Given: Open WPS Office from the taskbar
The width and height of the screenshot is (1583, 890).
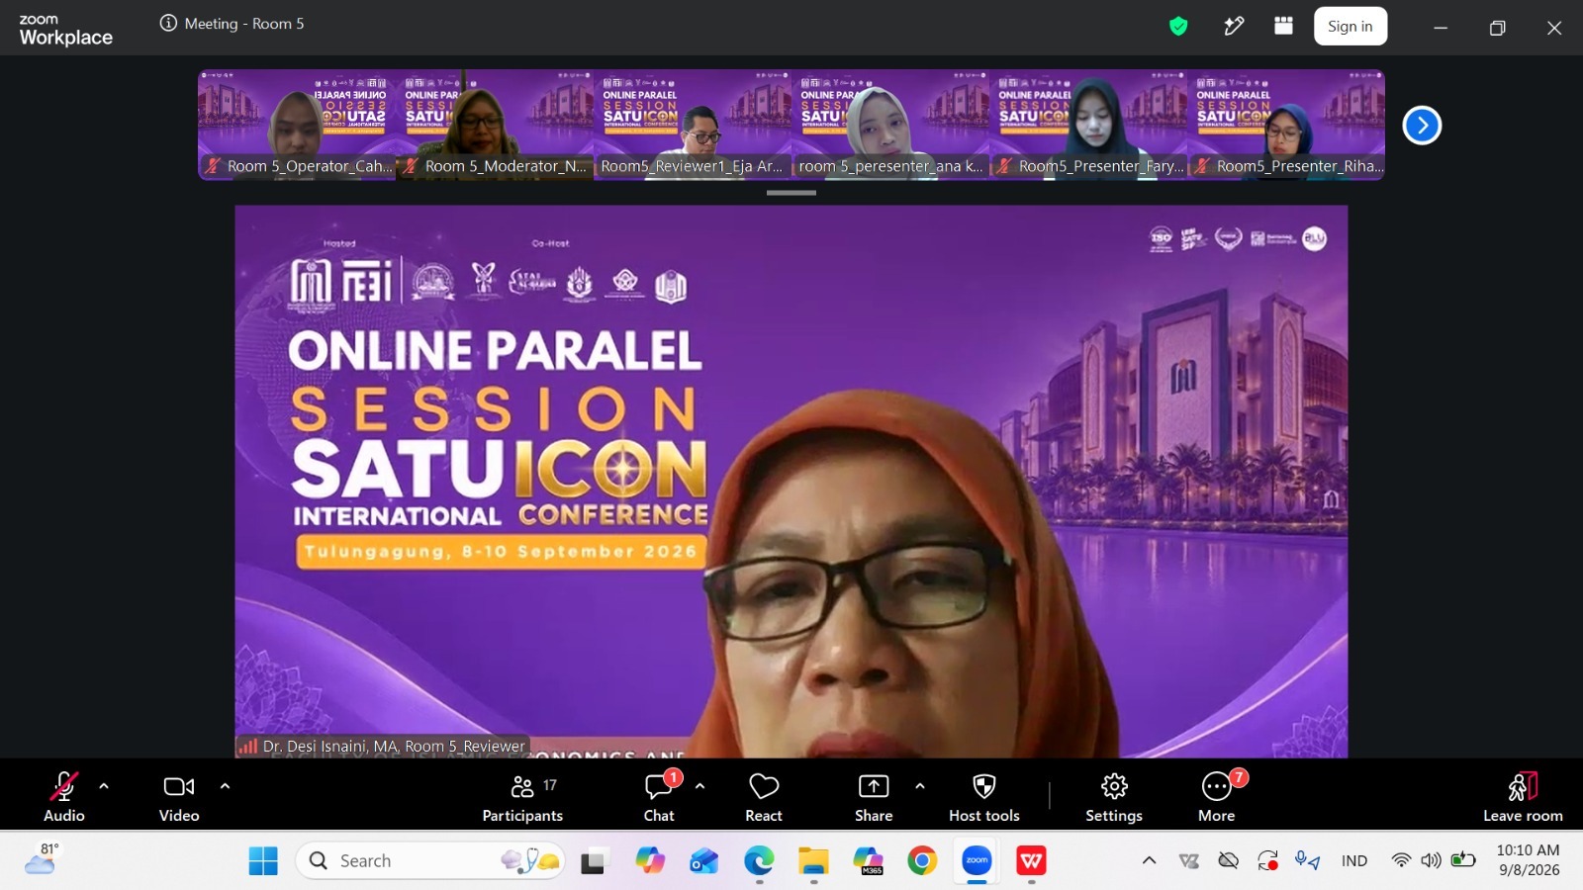Looking at the screenshot, I should coord(1031,861).
